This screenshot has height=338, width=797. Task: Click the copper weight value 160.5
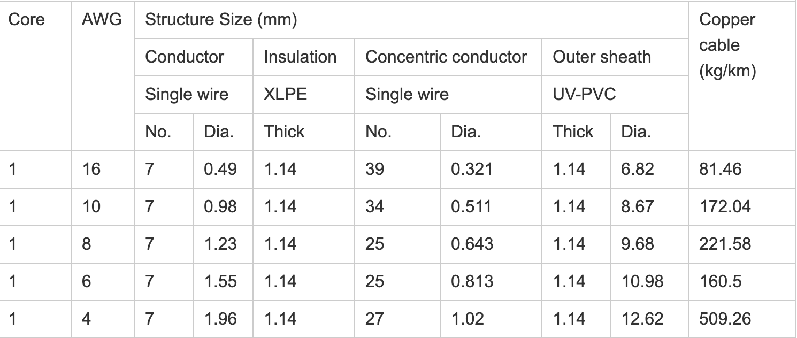tap(720, 282)
